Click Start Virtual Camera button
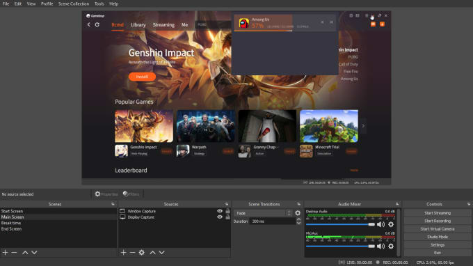 [438, 229]
